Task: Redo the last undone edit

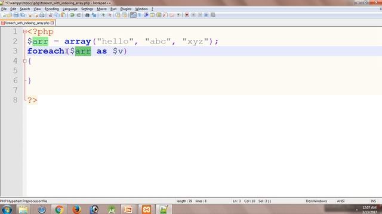Action: click(79, 15)
